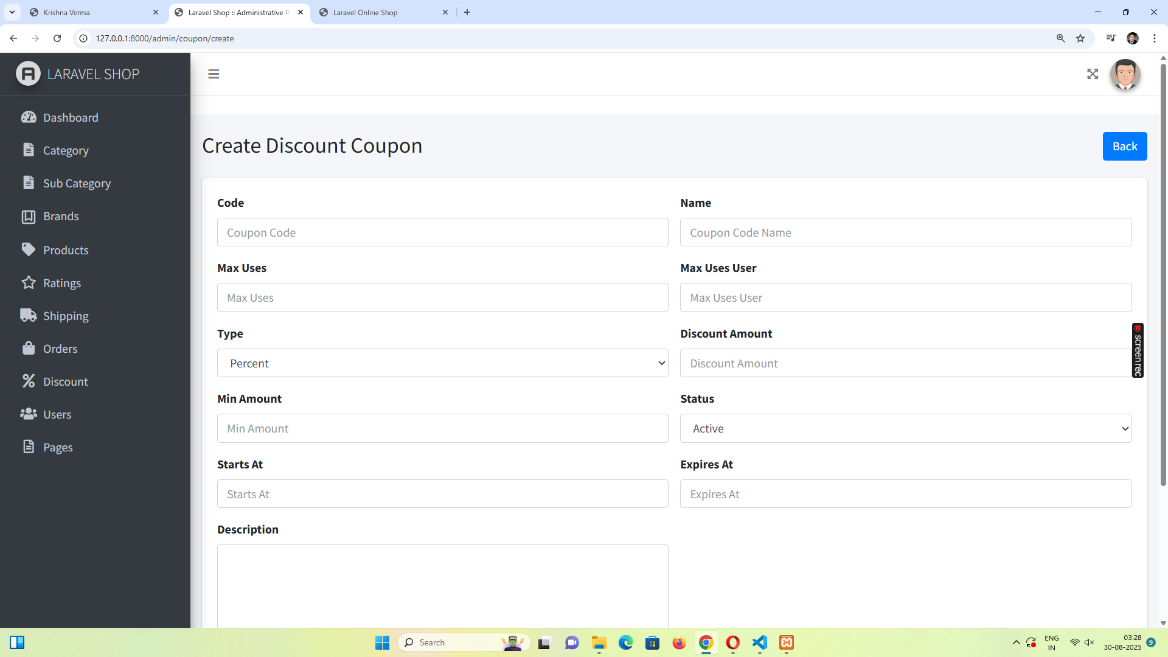Click the blue Back button

point(1125,146)
